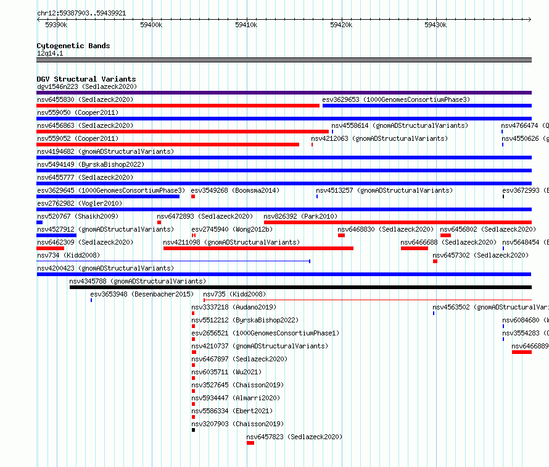The width and height of the screenshot is (549, 467).
Task: Open the nsv4212063 (gnomADStructuralVariants) label
Action: tap(379, 138)
